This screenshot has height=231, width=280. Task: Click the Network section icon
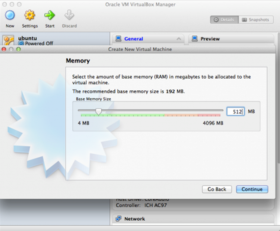118,218
